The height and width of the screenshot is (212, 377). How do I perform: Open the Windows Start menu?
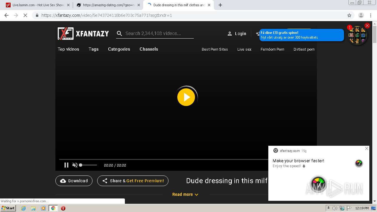tap(8, 208)
